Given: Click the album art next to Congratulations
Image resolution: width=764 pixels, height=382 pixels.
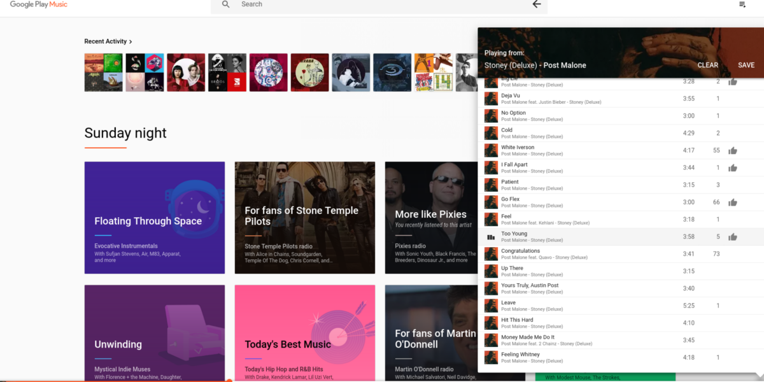Looking at the screenshot, I should 491,254.
